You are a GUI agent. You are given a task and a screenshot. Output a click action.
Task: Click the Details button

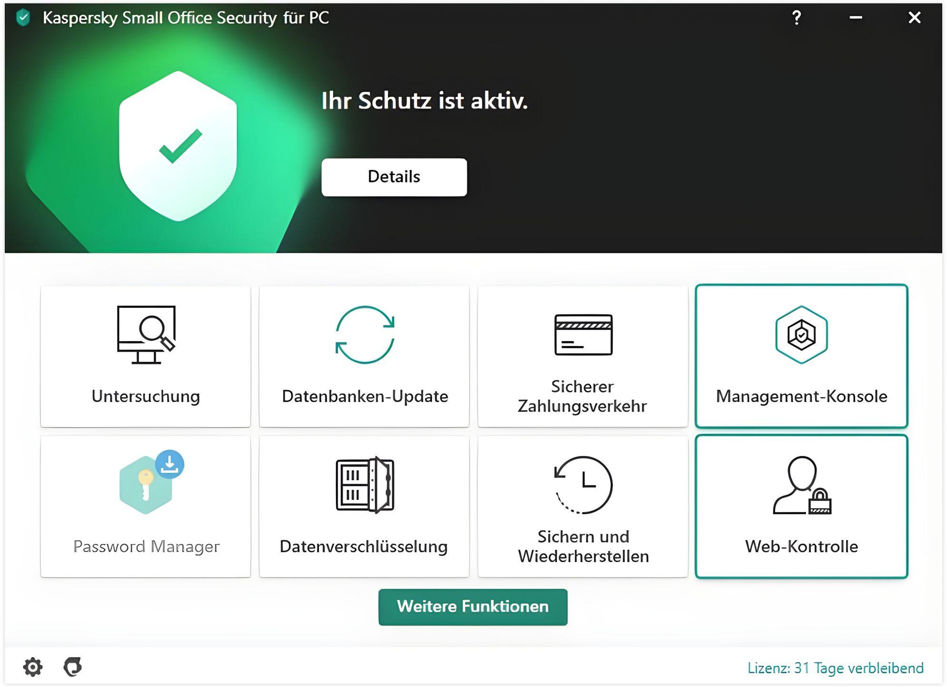click(x=394, y=177)
